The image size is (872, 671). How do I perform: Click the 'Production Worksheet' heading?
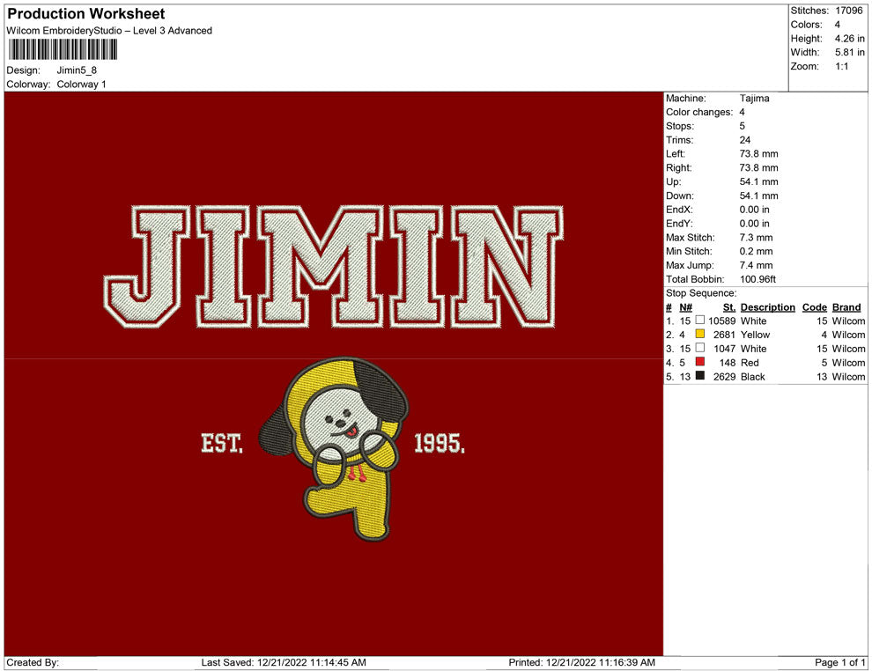[x=86, y=13]
